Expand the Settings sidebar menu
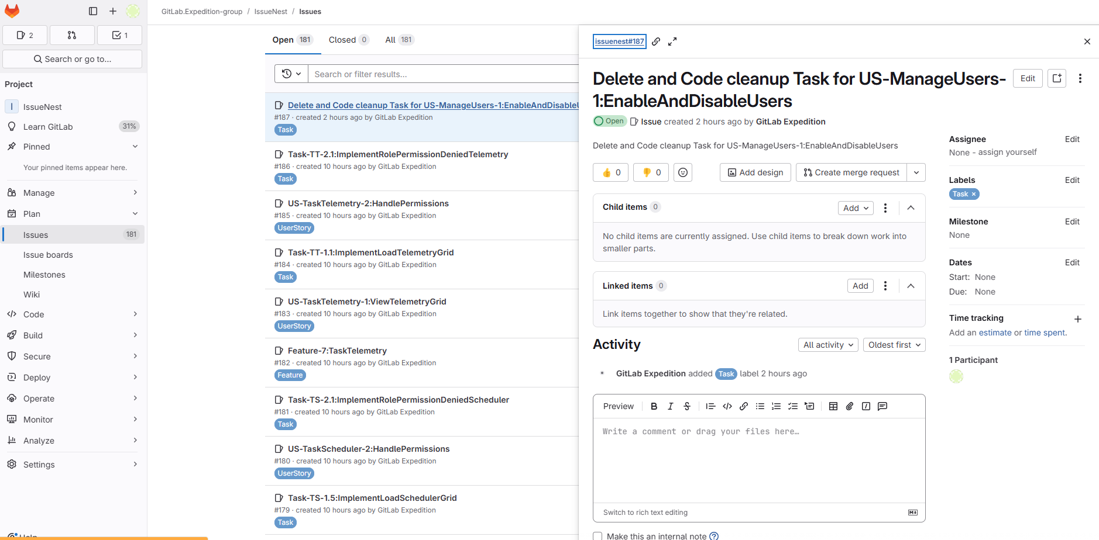 [73, 465]
